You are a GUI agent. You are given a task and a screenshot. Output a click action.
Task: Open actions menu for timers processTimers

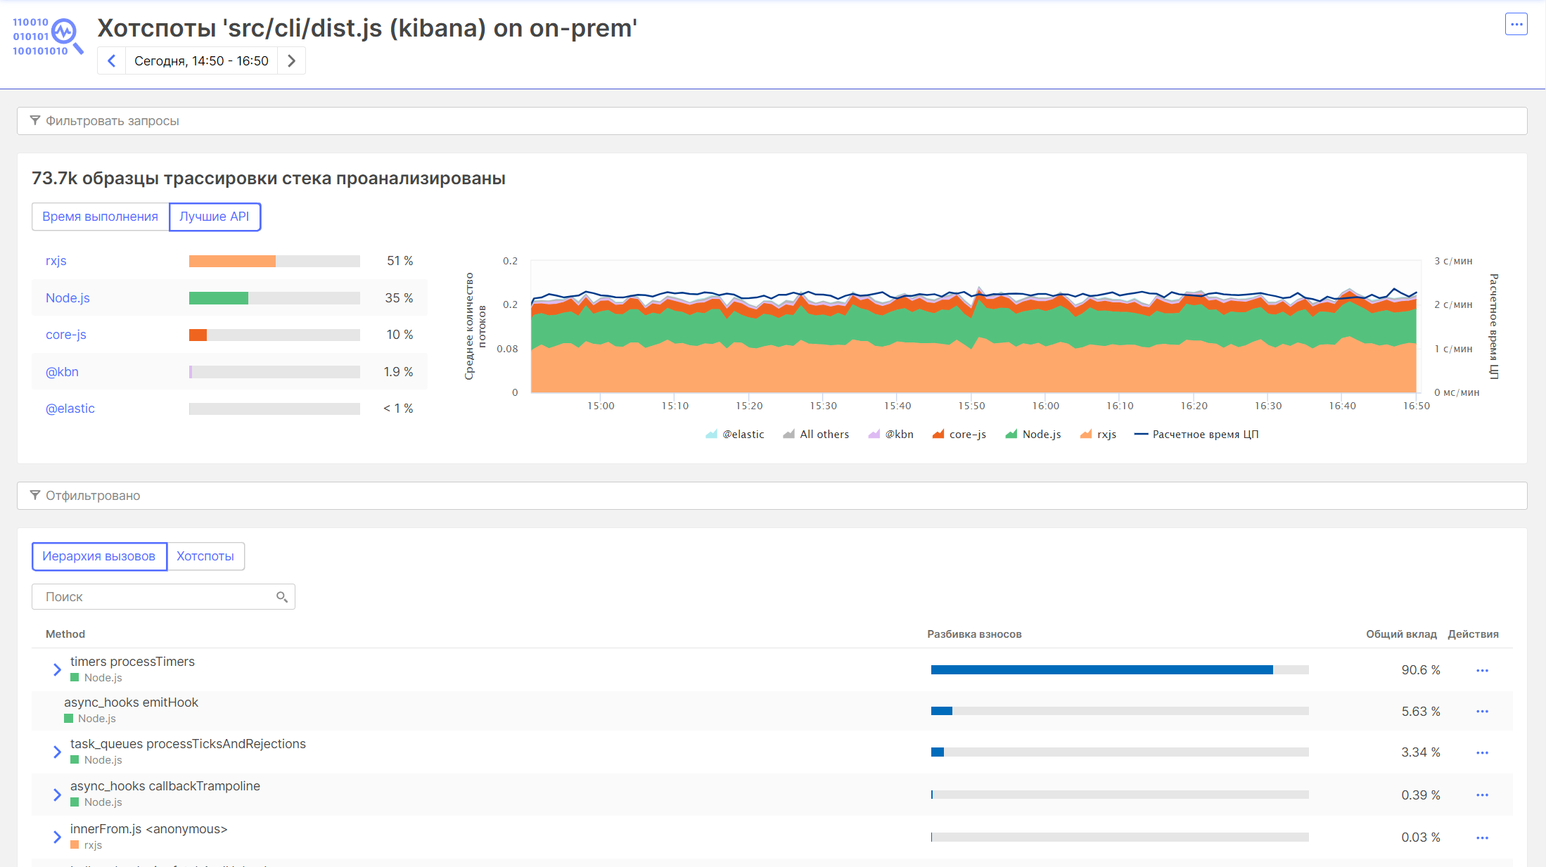[1482, 671]
